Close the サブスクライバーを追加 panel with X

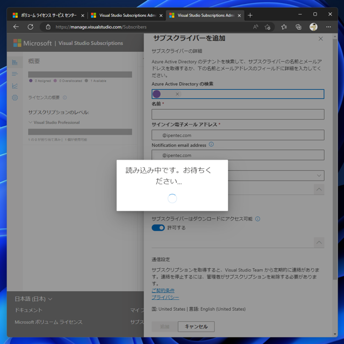pos(320,39)
